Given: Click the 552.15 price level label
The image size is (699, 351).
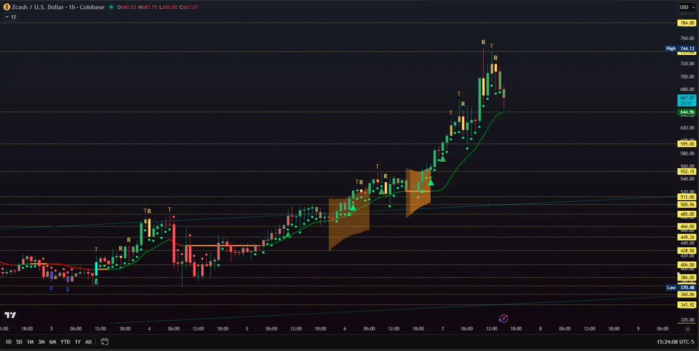Looking at the screenshot, I should point(687,171).
